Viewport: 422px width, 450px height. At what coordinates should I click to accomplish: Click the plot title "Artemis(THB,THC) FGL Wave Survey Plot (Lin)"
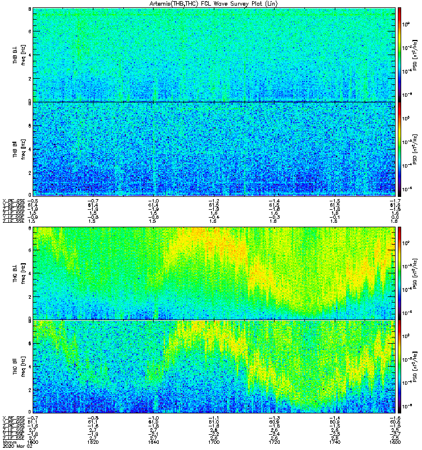click(x=213, y=4)
